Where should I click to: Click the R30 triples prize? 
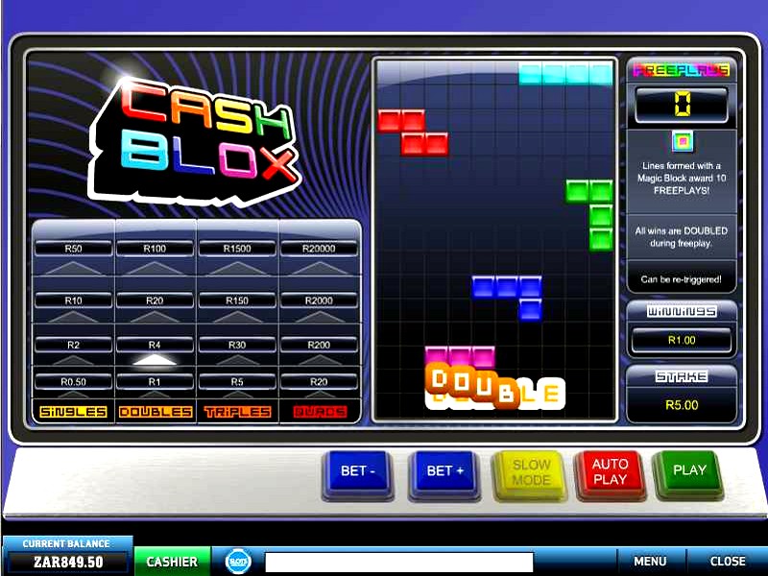(x=237, y=345)
